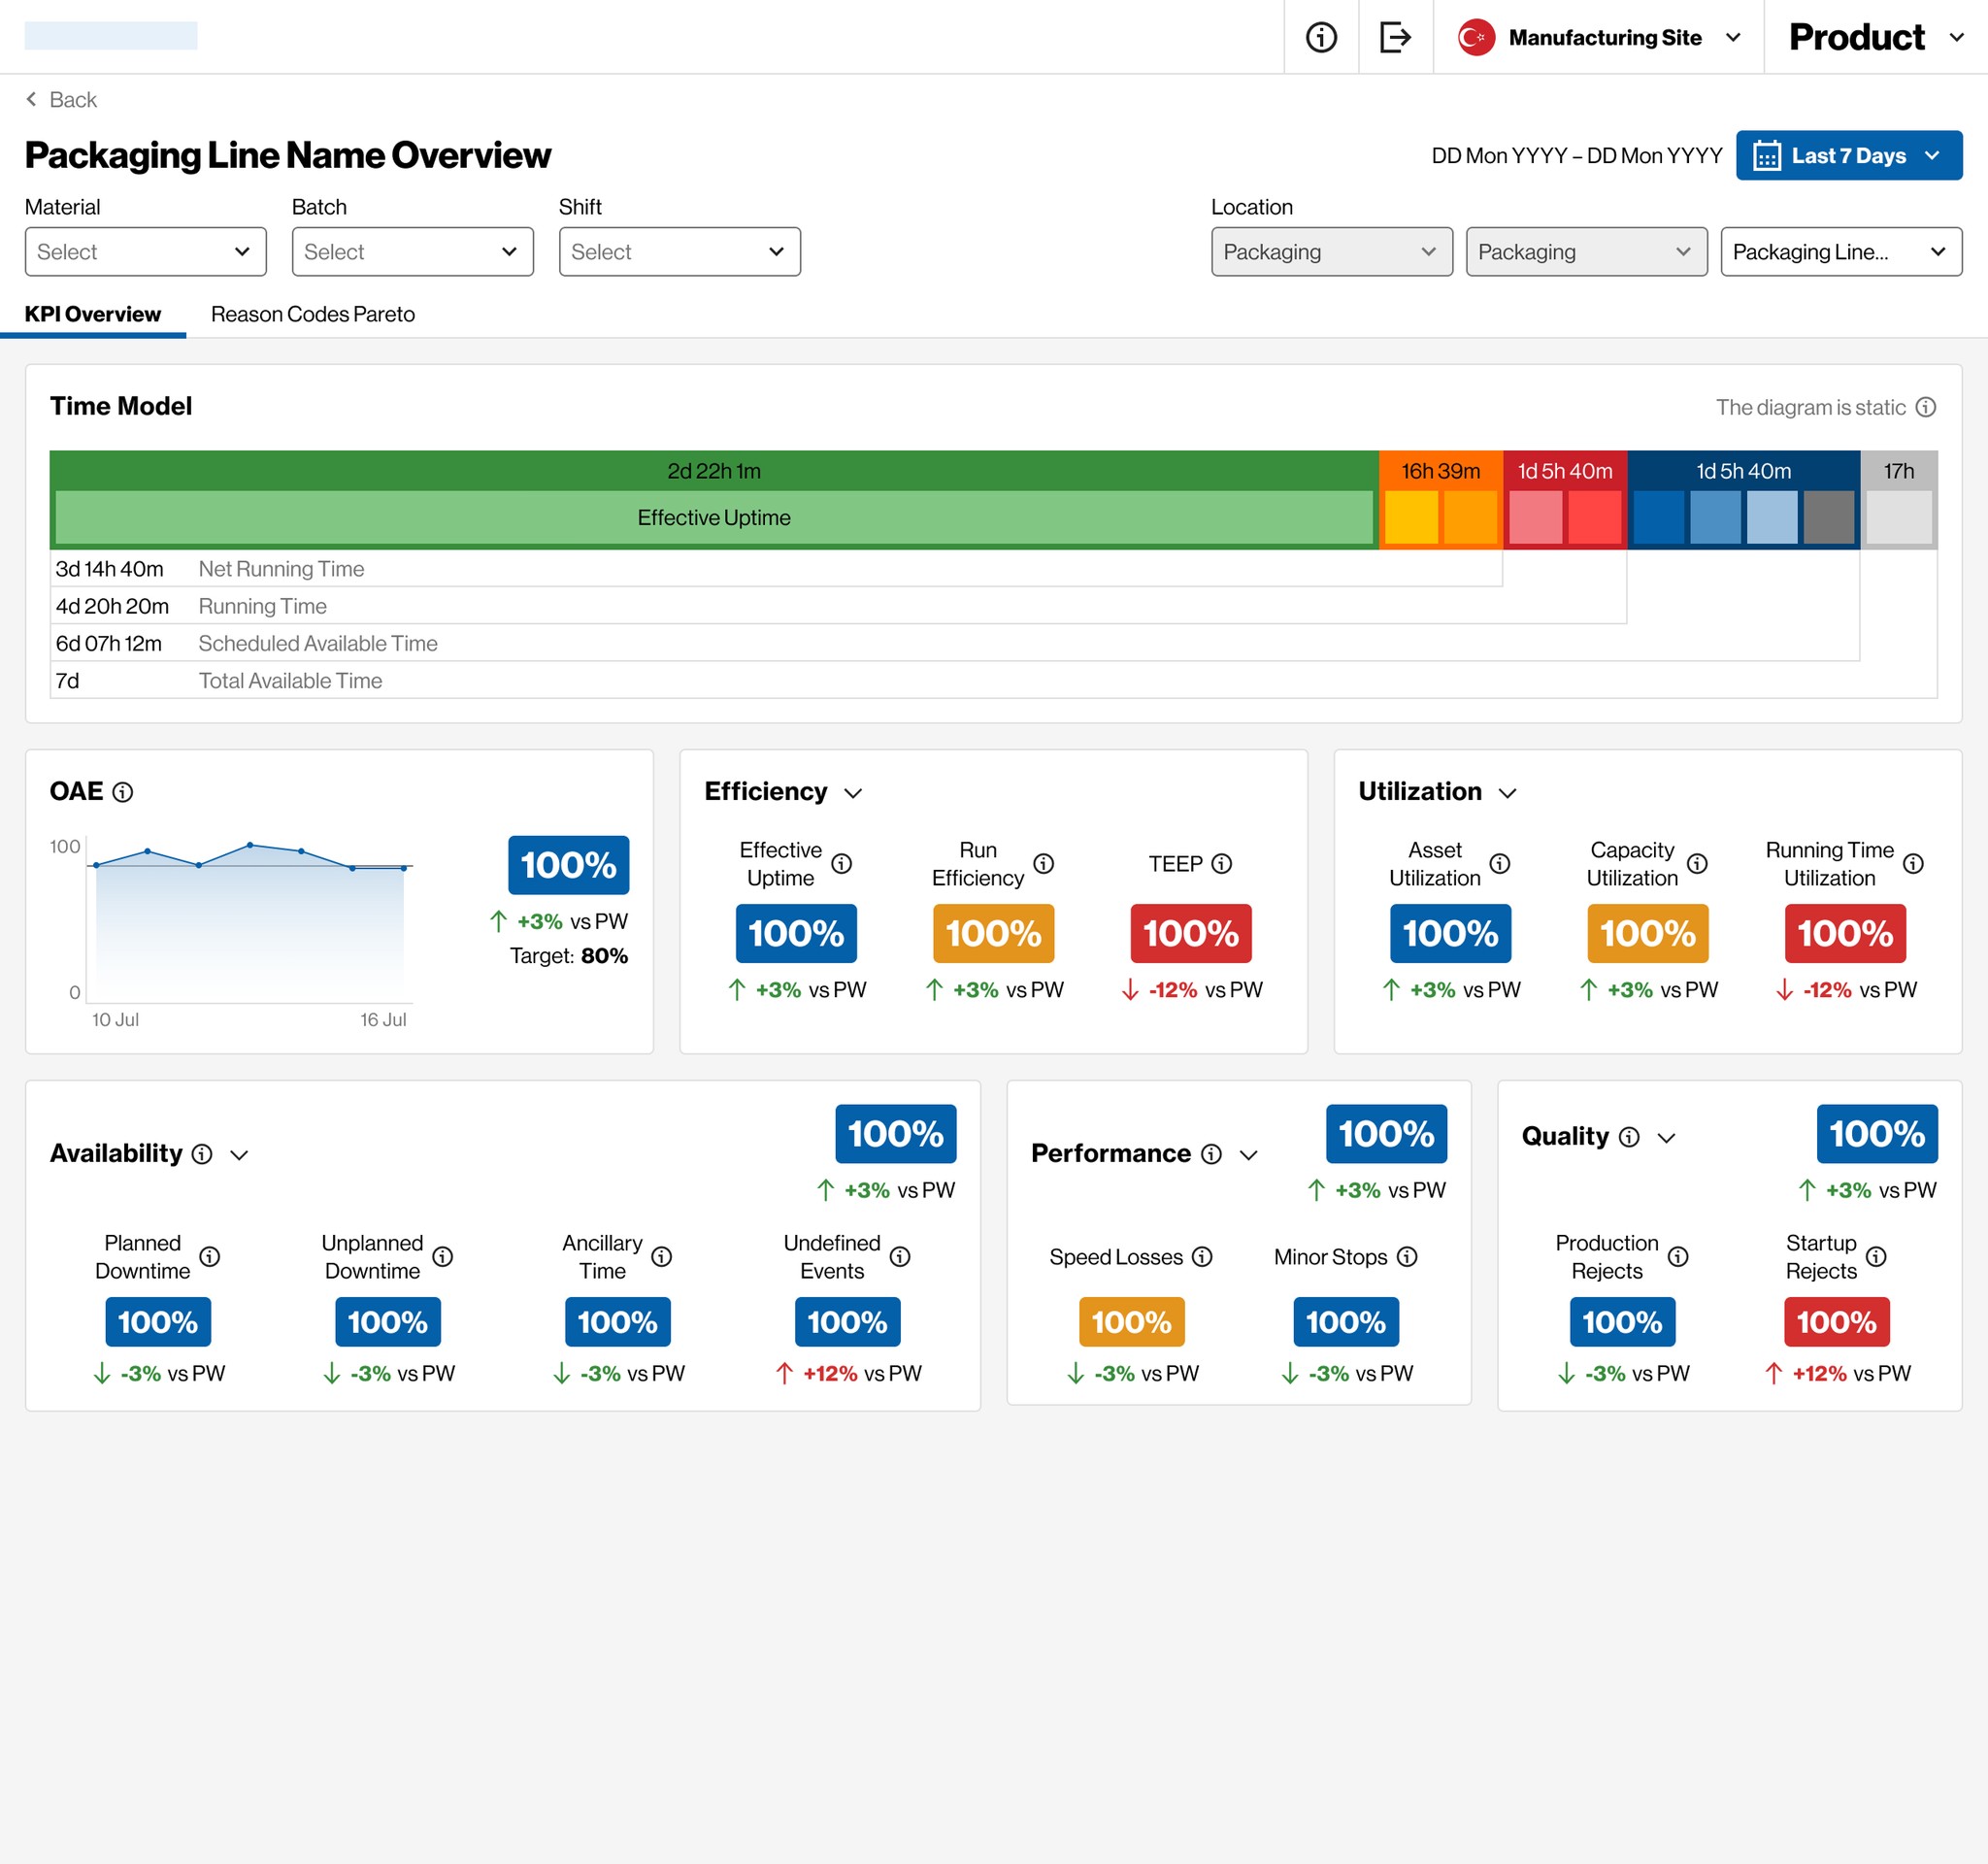
Task: Switch to Reason Codes Pareto tab
Action: click(x=312, y=314)
